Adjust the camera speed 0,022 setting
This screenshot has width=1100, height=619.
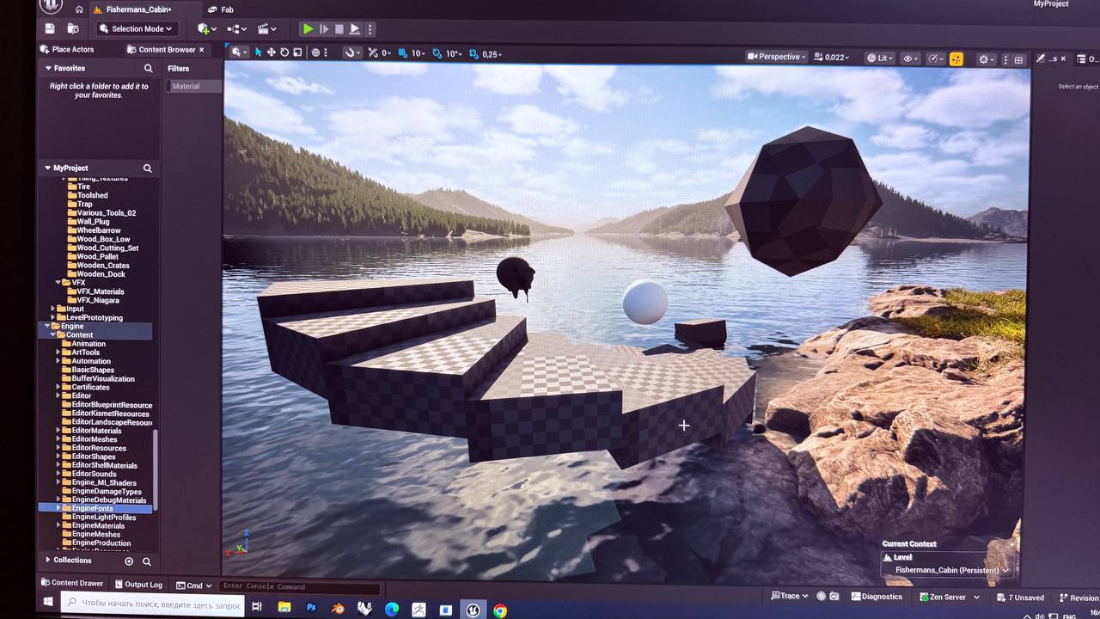pos(832,58)
